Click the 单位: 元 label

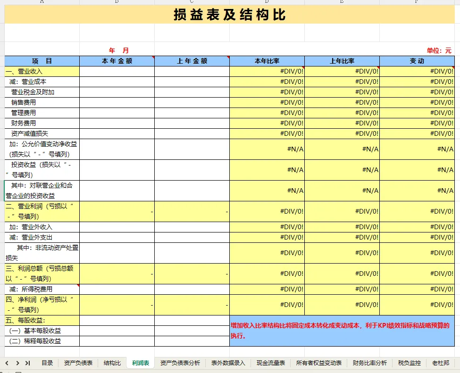(x=439, y=50)
